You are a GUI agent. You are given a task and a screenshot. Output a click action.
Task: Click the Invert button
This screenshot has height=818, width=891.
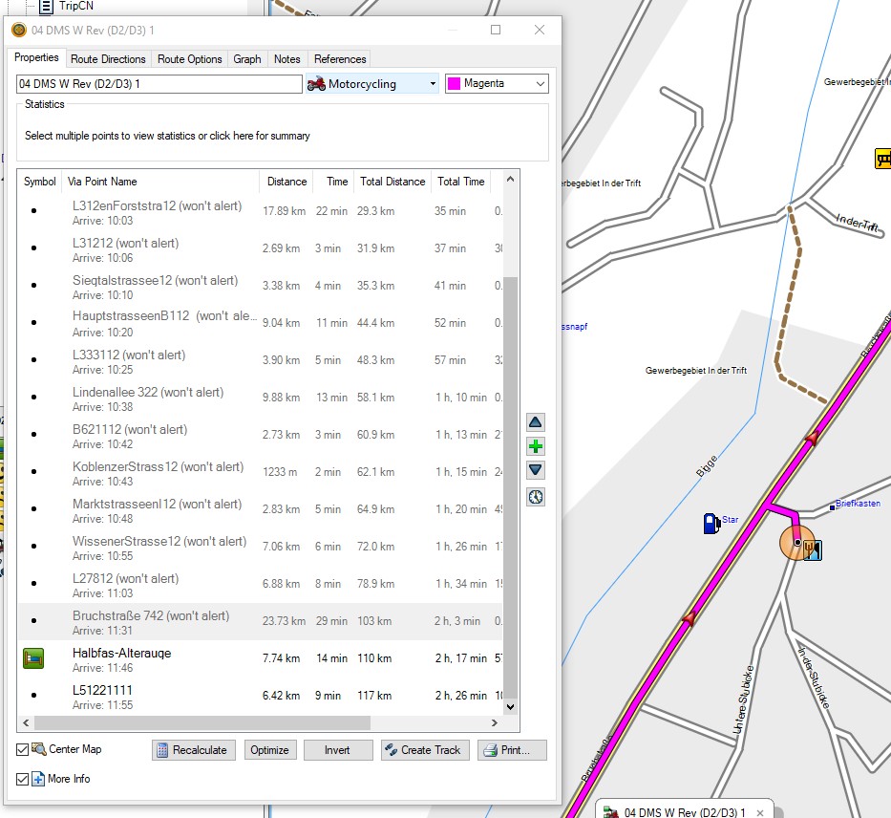point(337,750)
